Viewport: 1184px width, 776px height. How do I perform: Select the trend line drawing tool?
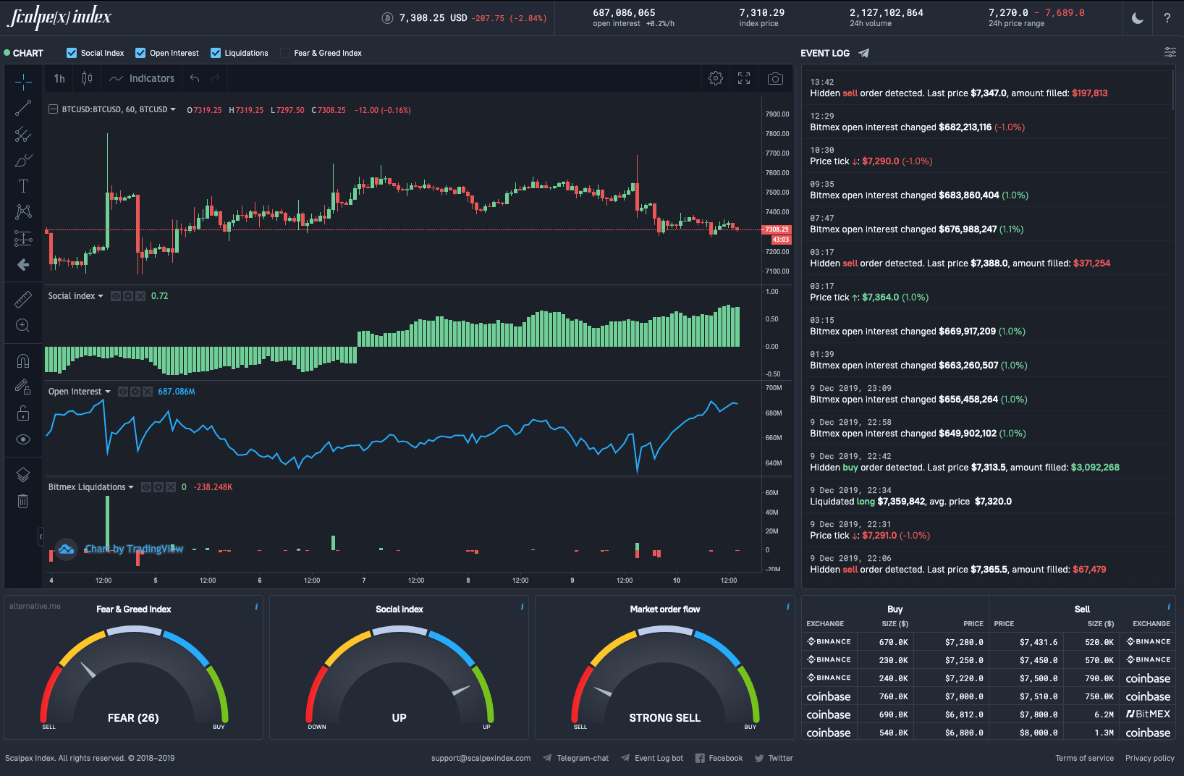coord(23,108)
